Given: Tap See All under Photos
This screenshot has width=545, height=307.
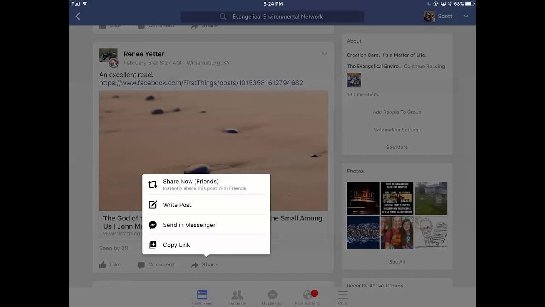Looking at the screenshot, I should [397, 262].
